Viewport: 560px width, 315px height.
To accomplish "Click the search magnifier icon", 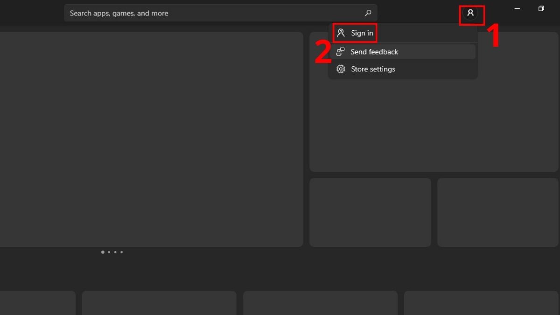I will pyautogui.click(x=368, y=13).
